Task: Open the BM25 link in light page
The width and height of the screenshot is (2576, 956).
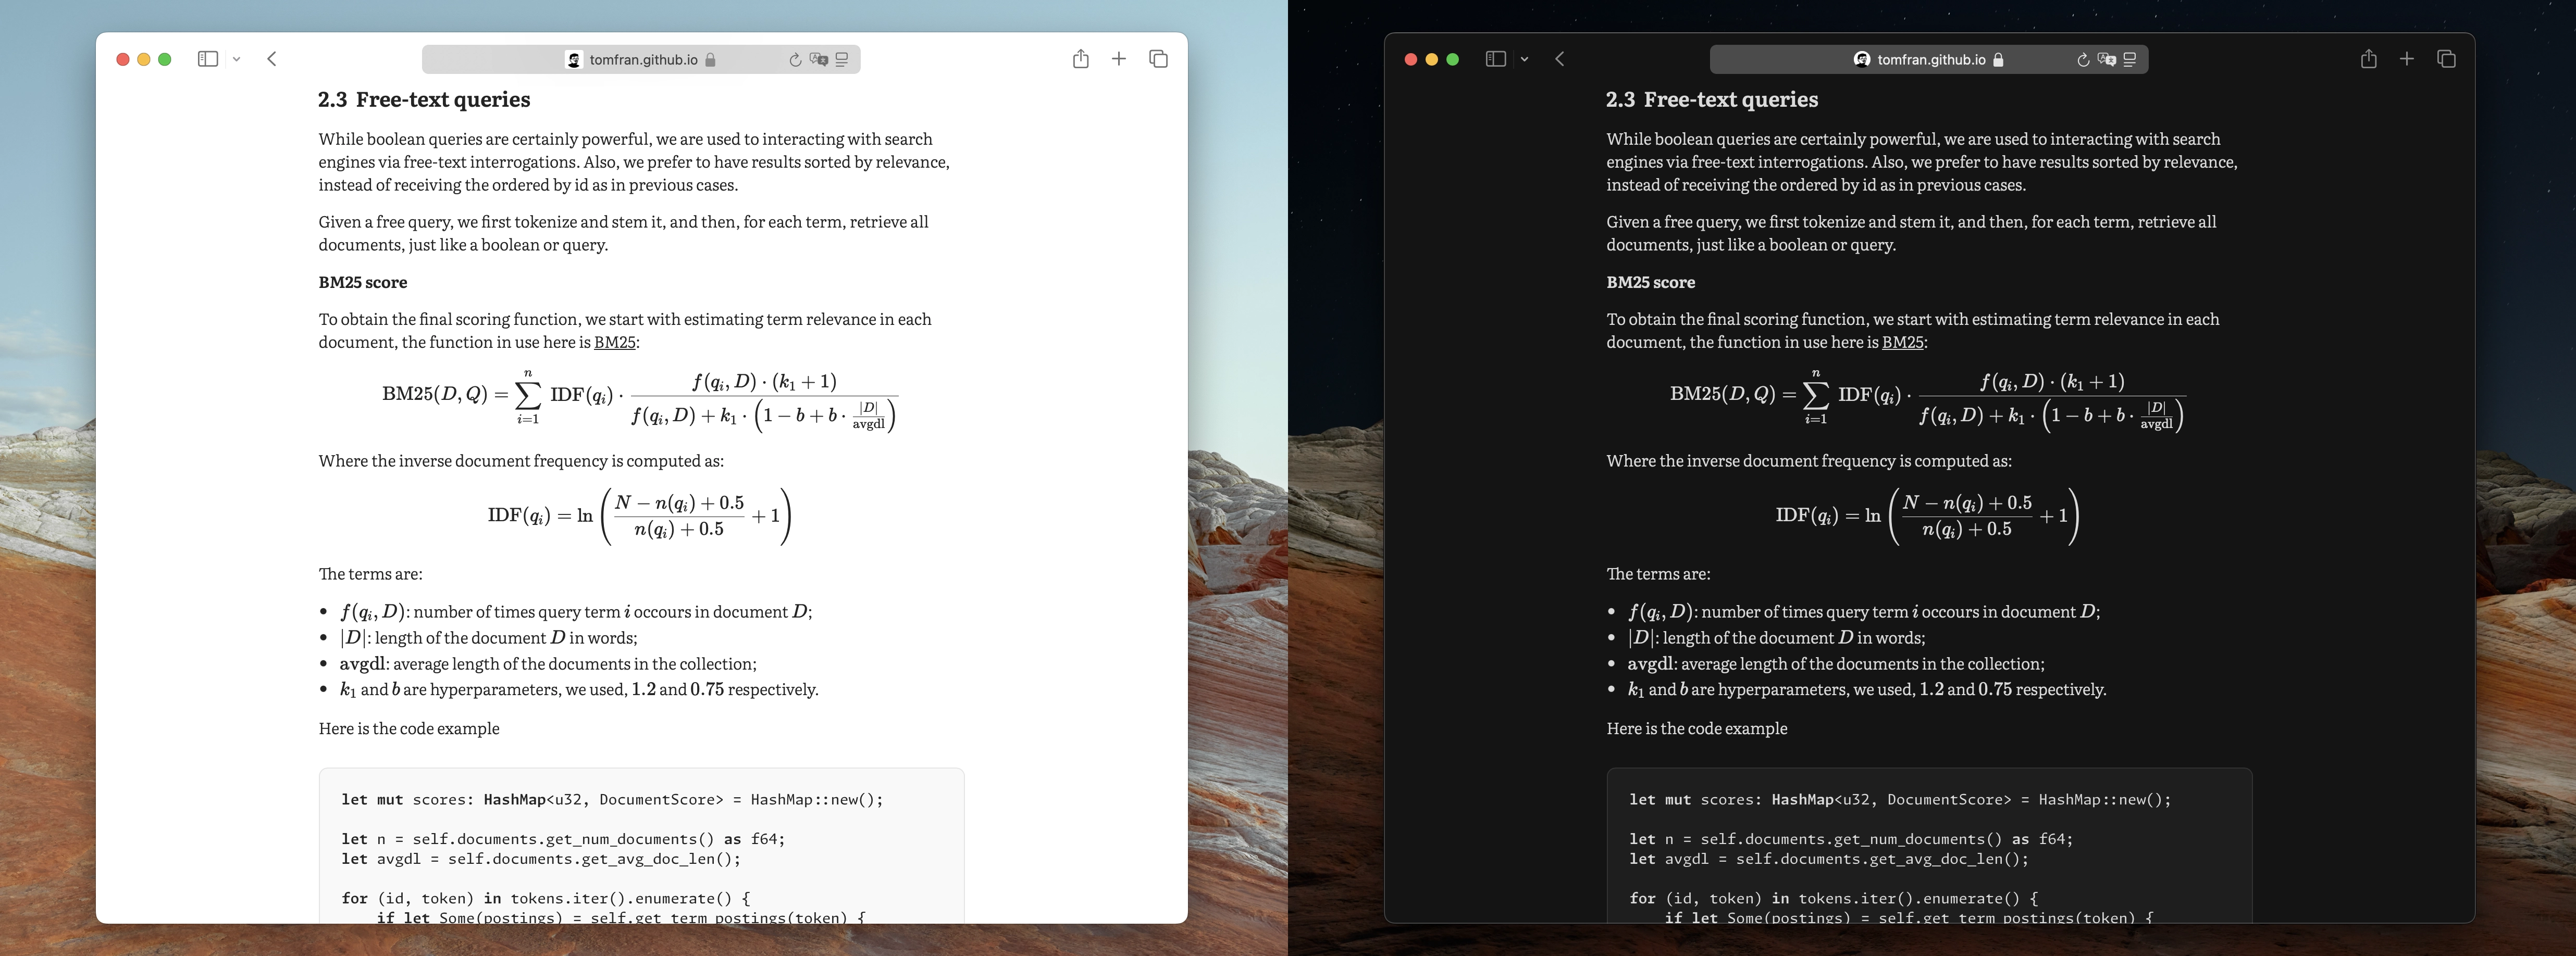Action: [614, 343]
